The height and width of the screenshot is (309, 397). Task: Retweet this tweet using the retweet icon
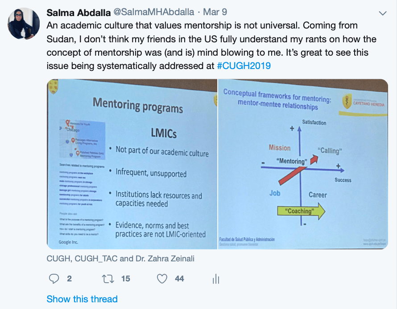pyautogui.click(x=108, y=279)
